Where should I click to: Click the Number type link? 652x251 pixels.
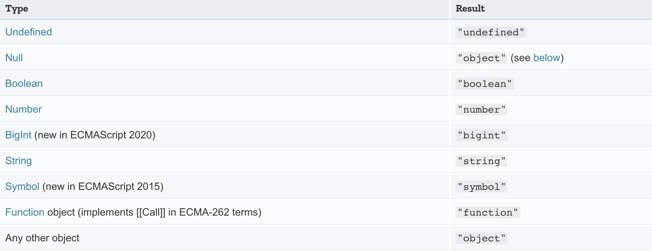point(24,109)
